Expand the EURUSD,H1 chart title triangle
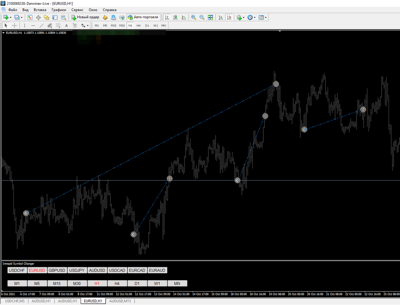Screen dimensions: 400x305 (x=3, y=33)
